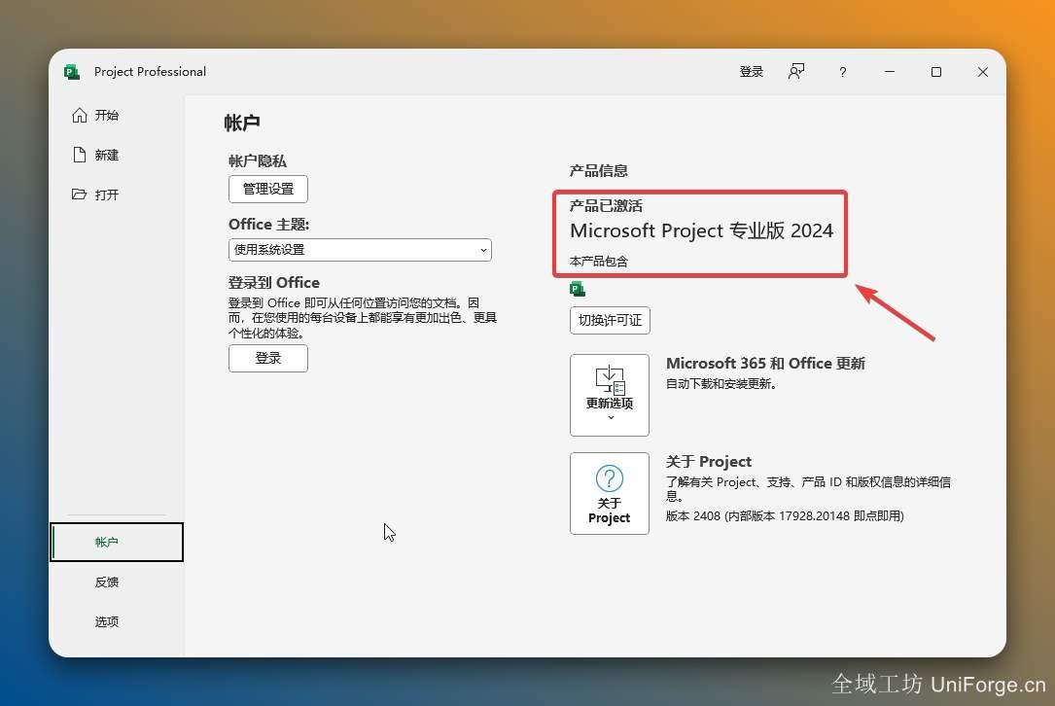Click the 切换许可证 button

610,320
